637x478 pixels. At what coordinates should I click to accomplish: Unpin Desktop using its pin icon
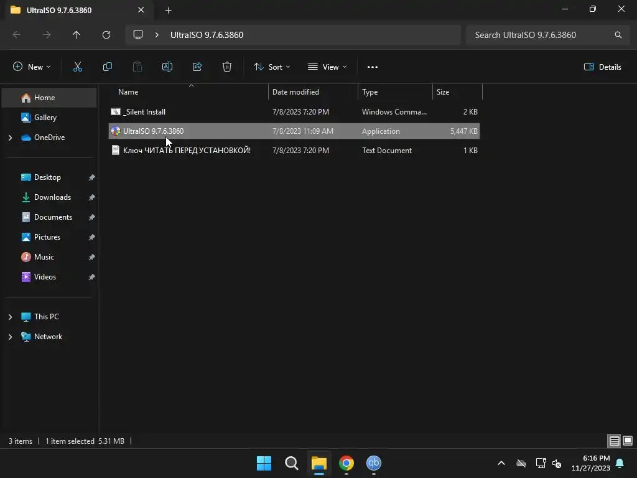point(92,177)
